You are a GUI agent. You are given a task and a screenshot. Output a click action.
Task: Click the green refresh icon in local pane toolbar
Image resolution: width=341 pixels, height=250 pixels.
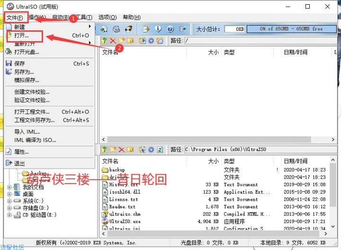coord(160,150)
